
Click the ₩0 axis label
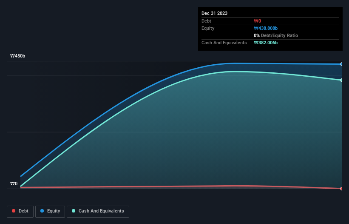coord(14,184)
